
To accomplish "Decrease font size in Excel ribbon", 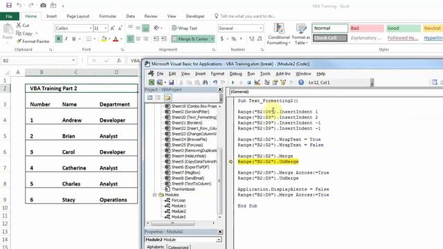I will pyautogui.click(x=120, y=28).
